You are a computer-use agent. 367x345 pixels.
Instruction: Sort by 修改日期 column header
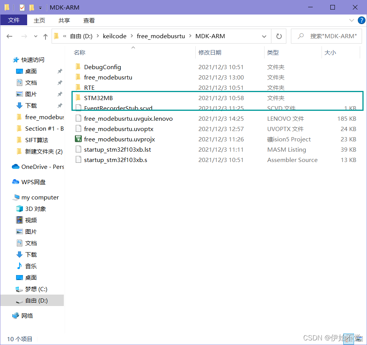pyautogui.click(x=210, y=52)
